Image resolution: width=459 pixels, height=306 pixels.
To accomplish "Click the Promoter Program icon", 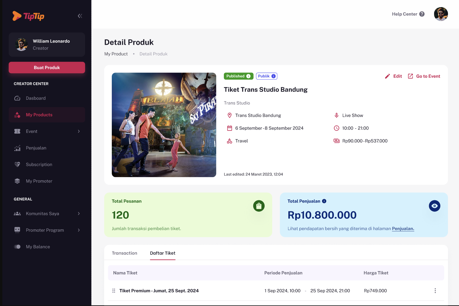I will click(x=17, y=230).
